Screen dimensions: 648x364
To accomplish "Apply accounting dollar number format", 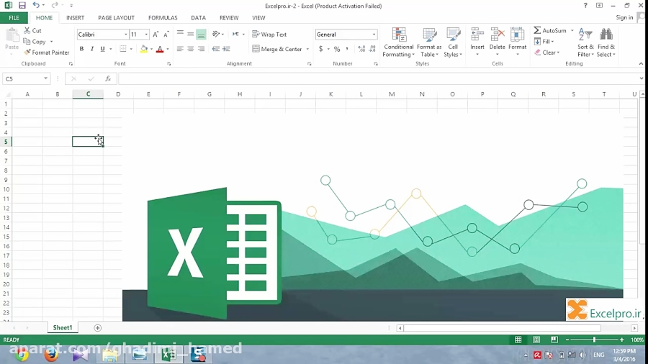I will [x=320, y=49].
